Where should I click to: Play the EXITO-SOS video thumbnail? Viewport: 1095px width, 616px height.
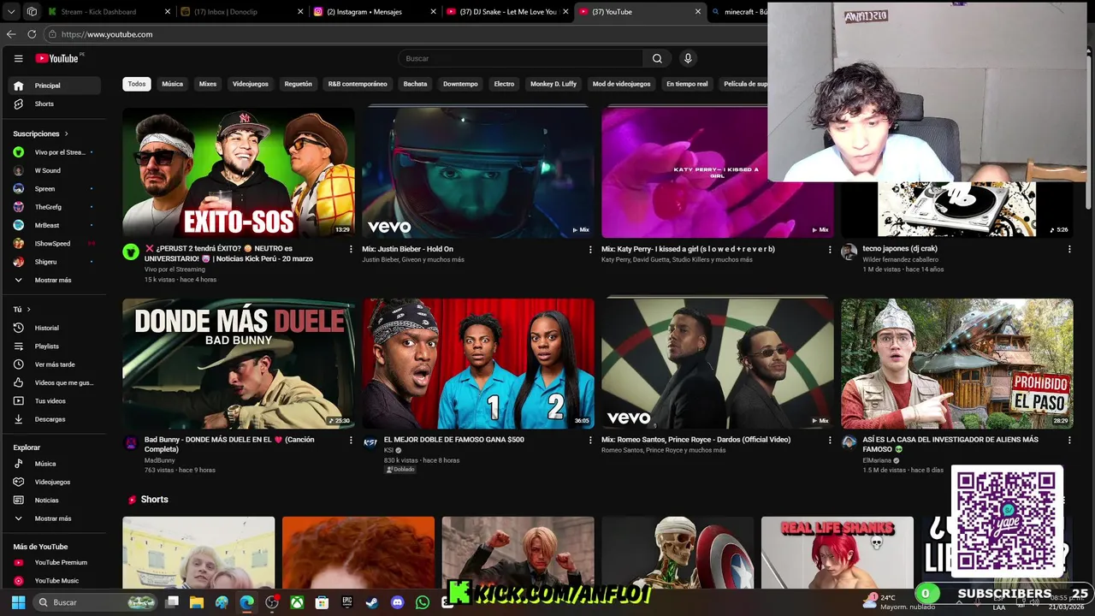point(238,172)
